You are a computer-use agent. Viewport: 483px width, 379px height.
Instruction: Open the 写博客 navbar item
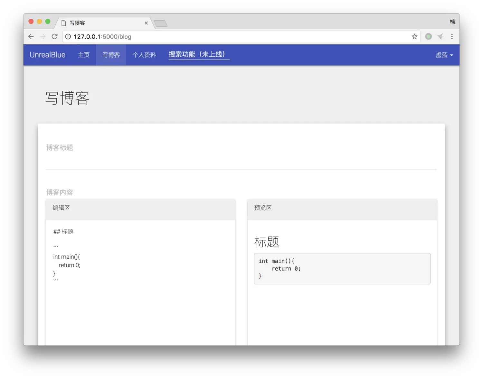click(x=111, y=55)
